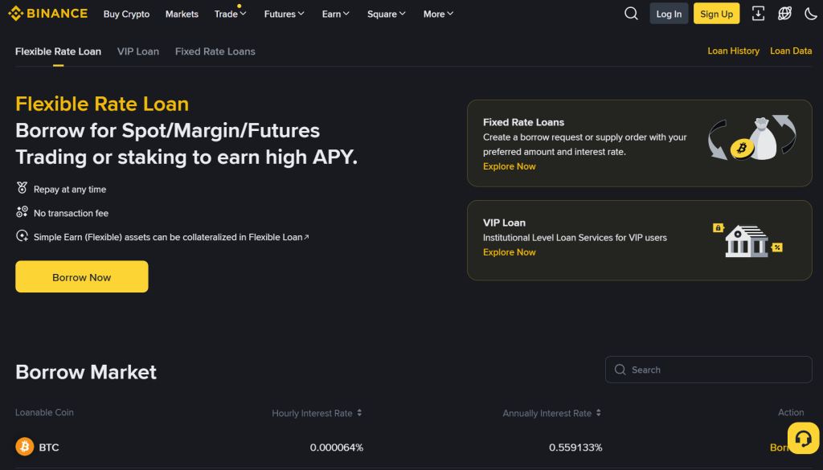Open the customer support headset chat
This screenshot has height=470, width=823.
pos(802,439)
